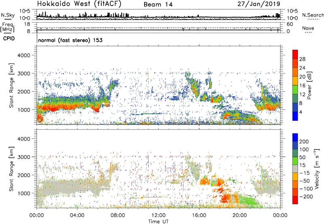Screen dimensions: 324x224
Task: Click the 'Hokkaido West (fitACF)' title
Action: pyautogui.click(x=79, y=4)
